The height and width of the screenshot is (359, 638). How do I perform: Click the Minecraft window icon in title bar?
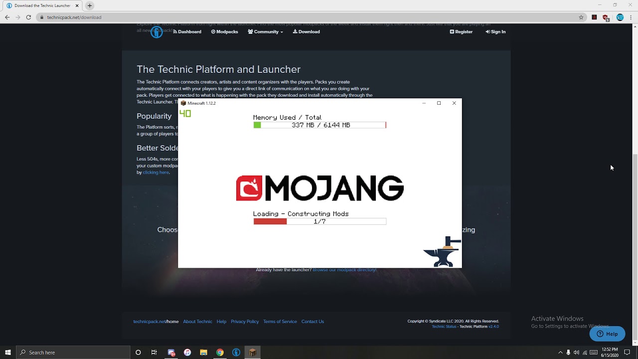pyautogui.click(x=183, y=103)
